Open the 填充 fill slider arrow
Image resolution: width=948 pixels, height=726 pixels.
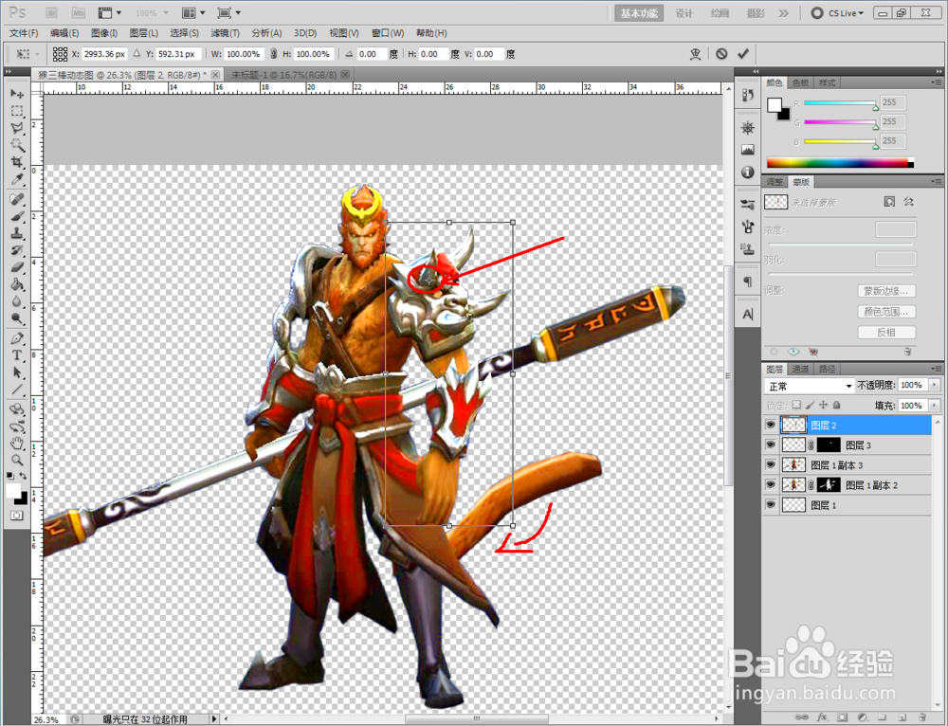tap(935, 405)
